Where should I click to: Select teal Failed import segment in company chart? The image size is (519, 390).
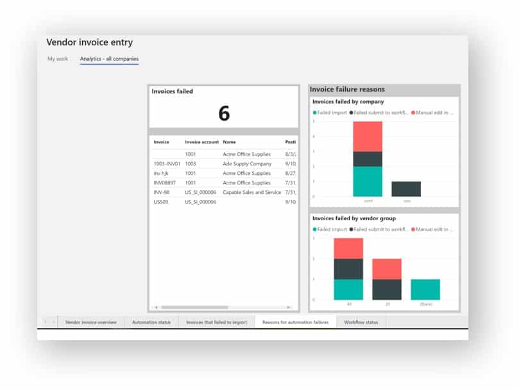[368, 181]
